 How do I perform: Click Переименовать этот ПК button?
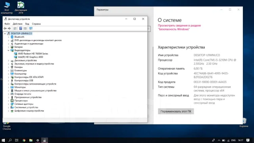coord(176,111)
